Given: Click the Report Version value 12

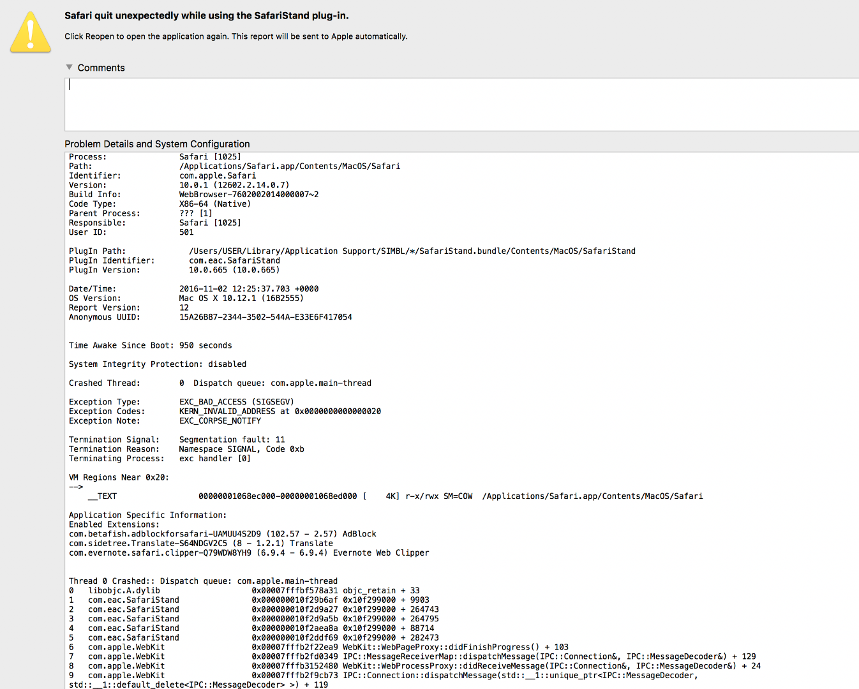Looking at the screenshot, I should point(184,307).
